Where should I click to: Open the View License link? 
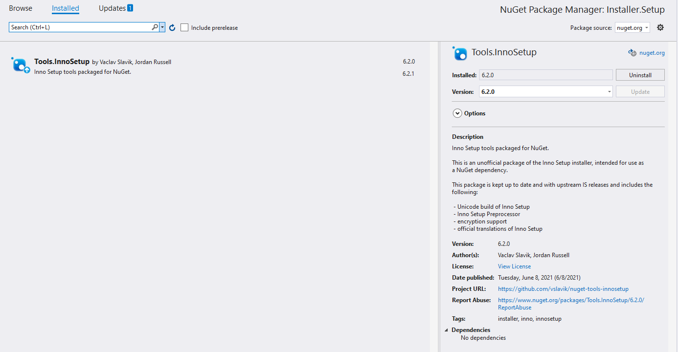click(x=514, y=266)
